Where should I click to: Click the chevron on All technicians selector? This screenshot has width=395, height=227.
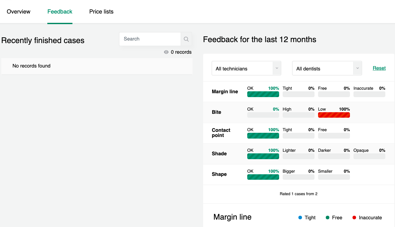[x=277, y=68]
